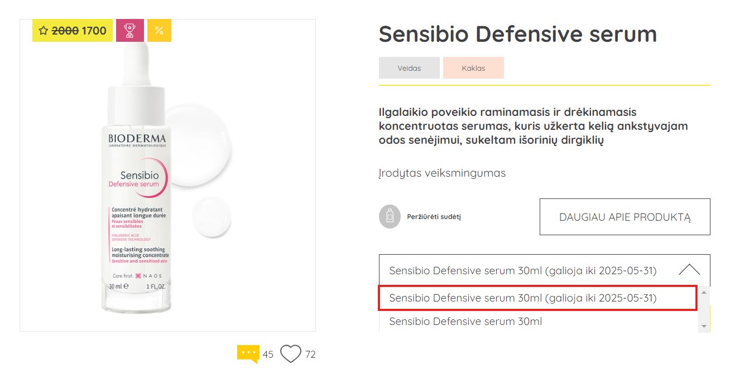Screen dimensions: 735x379
Task: Open the yellow comments speech bubble icon
Action: pyautogui.click(x=248, y=354)
